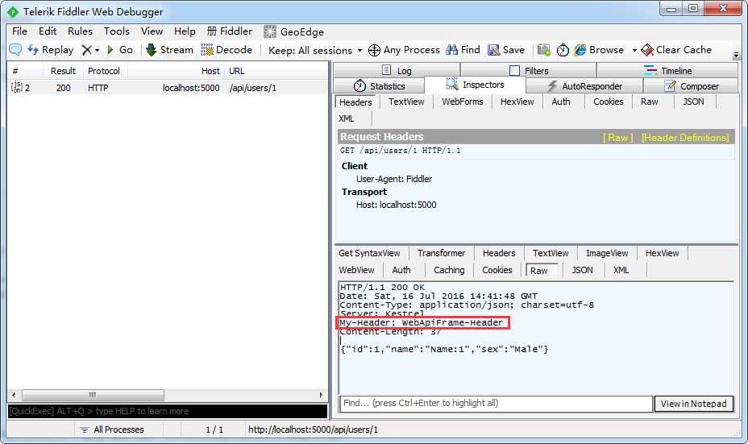Open the Help menu
This screenshot has height=444, width=748.
185,31
